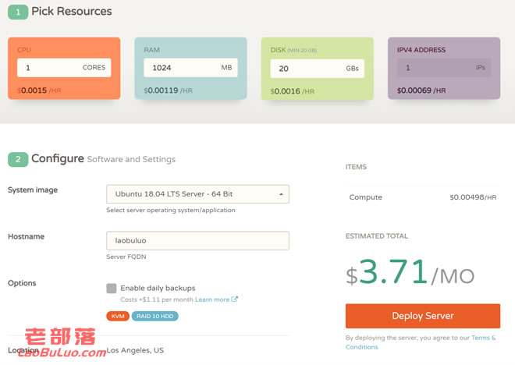Click the KVM tag badge
This screenshot has height=365, width=515.
pyautogui.click(x=118, y=316)
